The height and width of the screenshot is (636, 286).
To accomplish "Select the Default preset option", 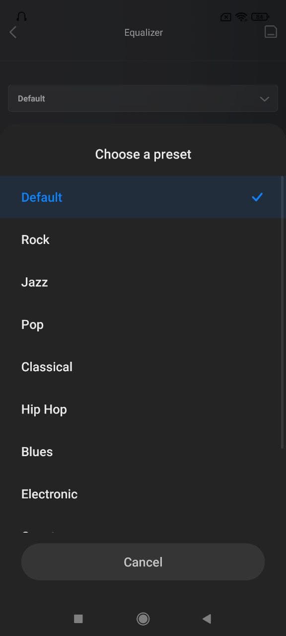I will pyautogui.click(x=143, y=197).
